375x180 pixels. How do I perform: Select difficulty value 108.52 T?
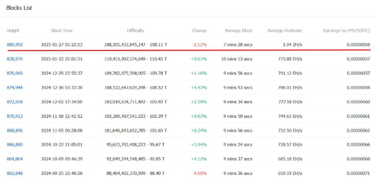[x=158, y=87]
